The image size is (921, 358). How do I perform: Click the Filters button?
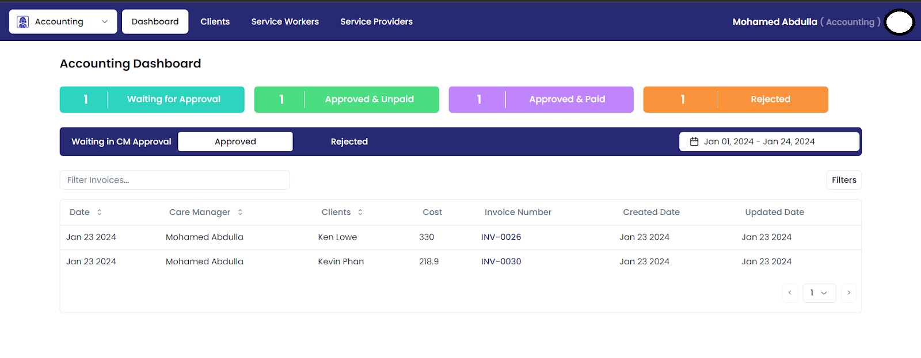[844, 180]
